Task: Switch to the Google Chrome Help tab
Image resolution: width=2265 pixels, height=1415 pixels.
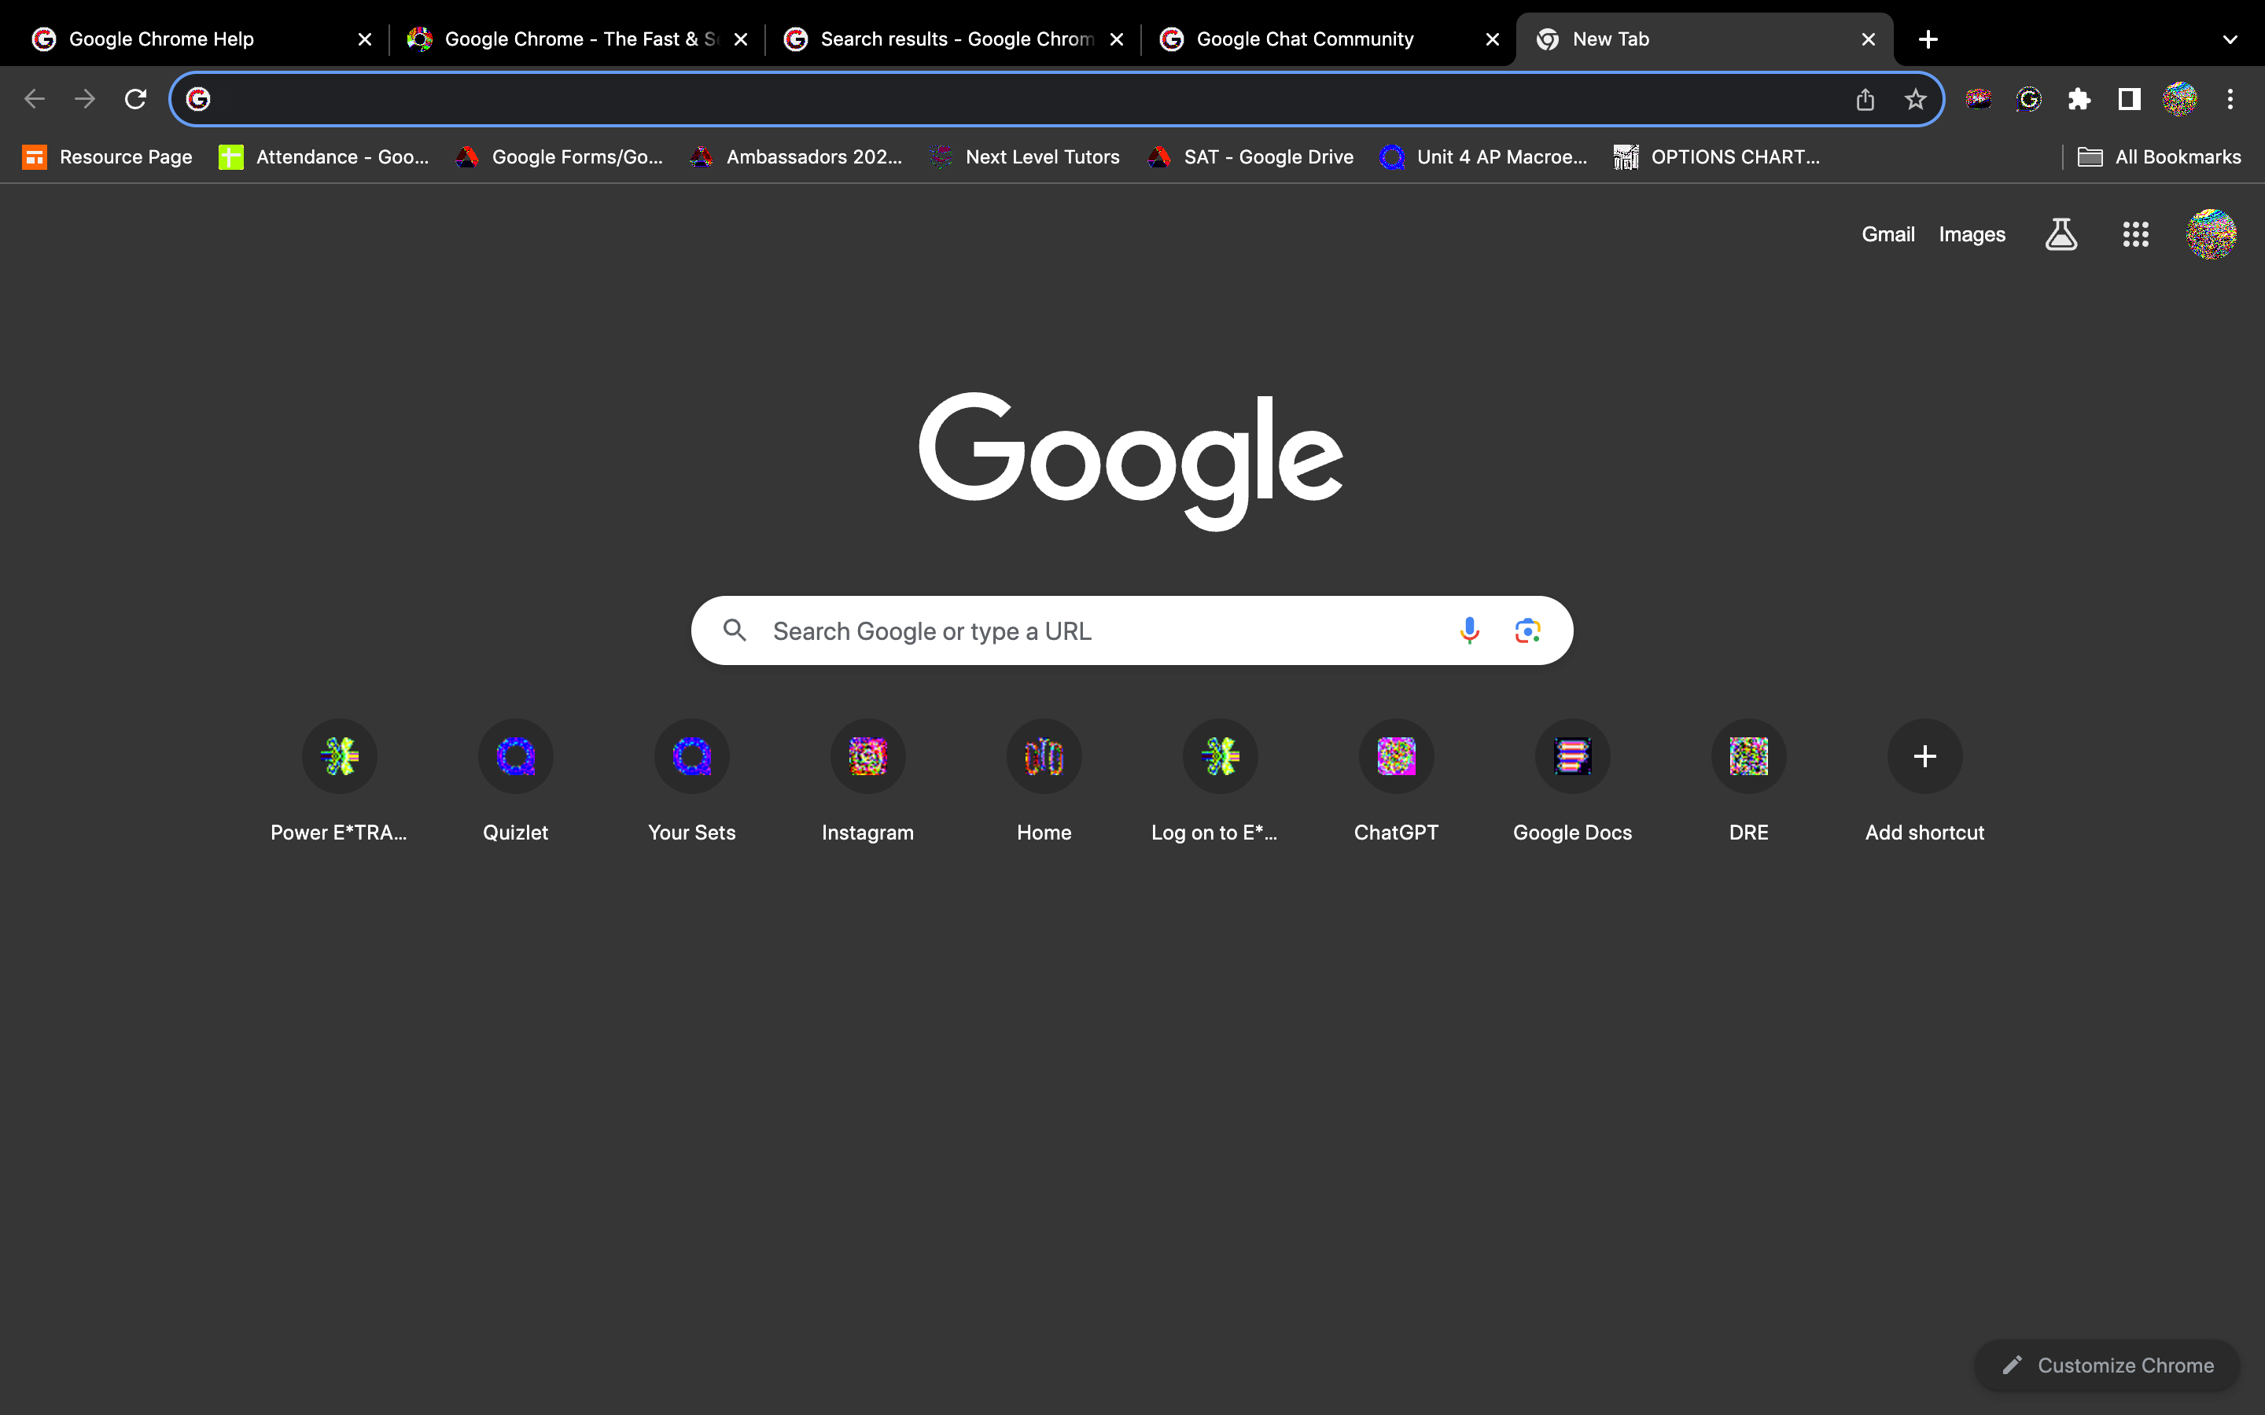Action: tap(161, 39)
